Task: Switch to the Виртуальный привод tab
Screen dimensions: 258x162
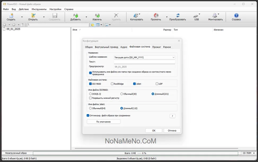Action: click(106, 47)
